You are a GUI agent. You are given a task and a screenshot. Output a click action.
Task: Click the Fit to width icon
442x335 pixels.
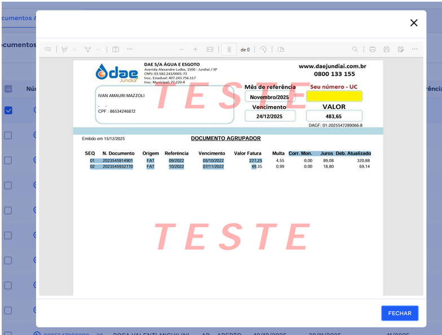point(210,50)
